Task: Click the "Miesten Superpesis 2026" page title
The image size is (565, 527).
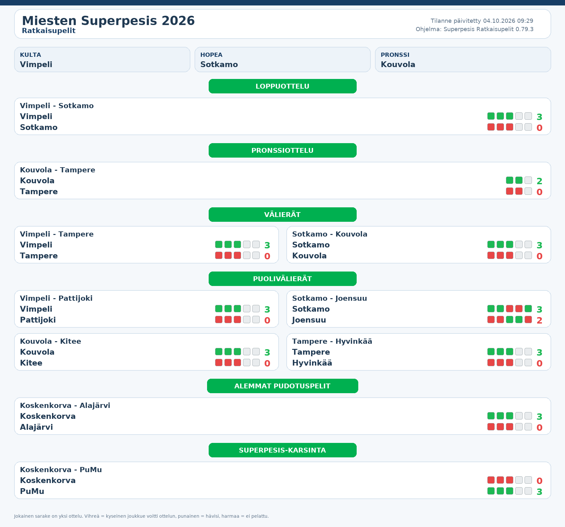Action: pos(108,21)
